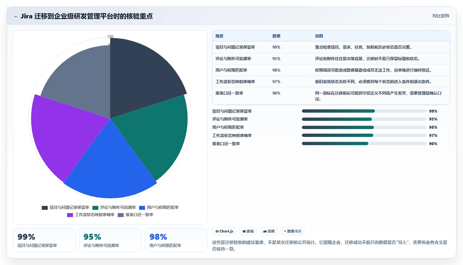Click the 99% label next to the progress bar
The width and height of the screenshot is (463, 265).
click(x=433, y=111)
